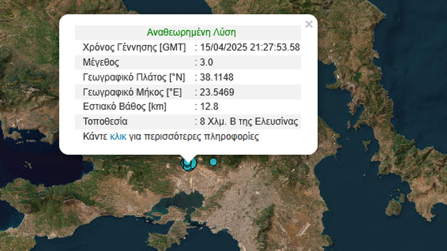447x251 pixels.
Task: Select the 'Γεωγραφικό Μήκος [°E]' label
Action: tap(132, 92)
